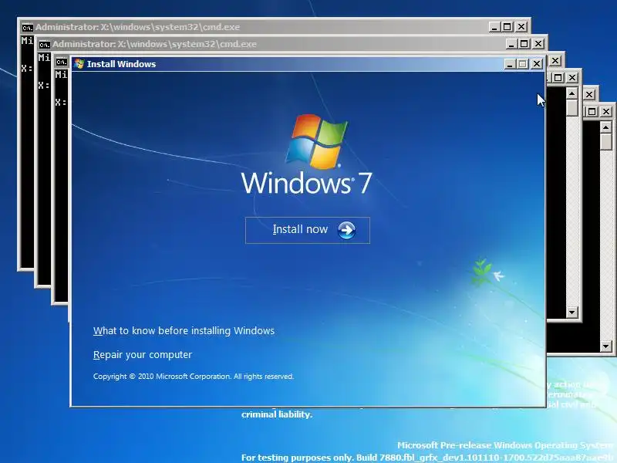Click scroll-down arrow of fourth cmd window's scrollbar
Image resolution: width=617 pixels, height=463 pixels.
(x=571, y=313)
